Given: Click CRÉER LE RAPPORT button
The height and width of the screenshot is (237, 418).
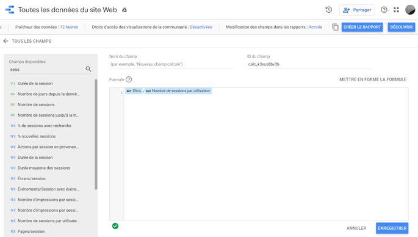Looking at the screenshot, I should [x=362, y=27].
